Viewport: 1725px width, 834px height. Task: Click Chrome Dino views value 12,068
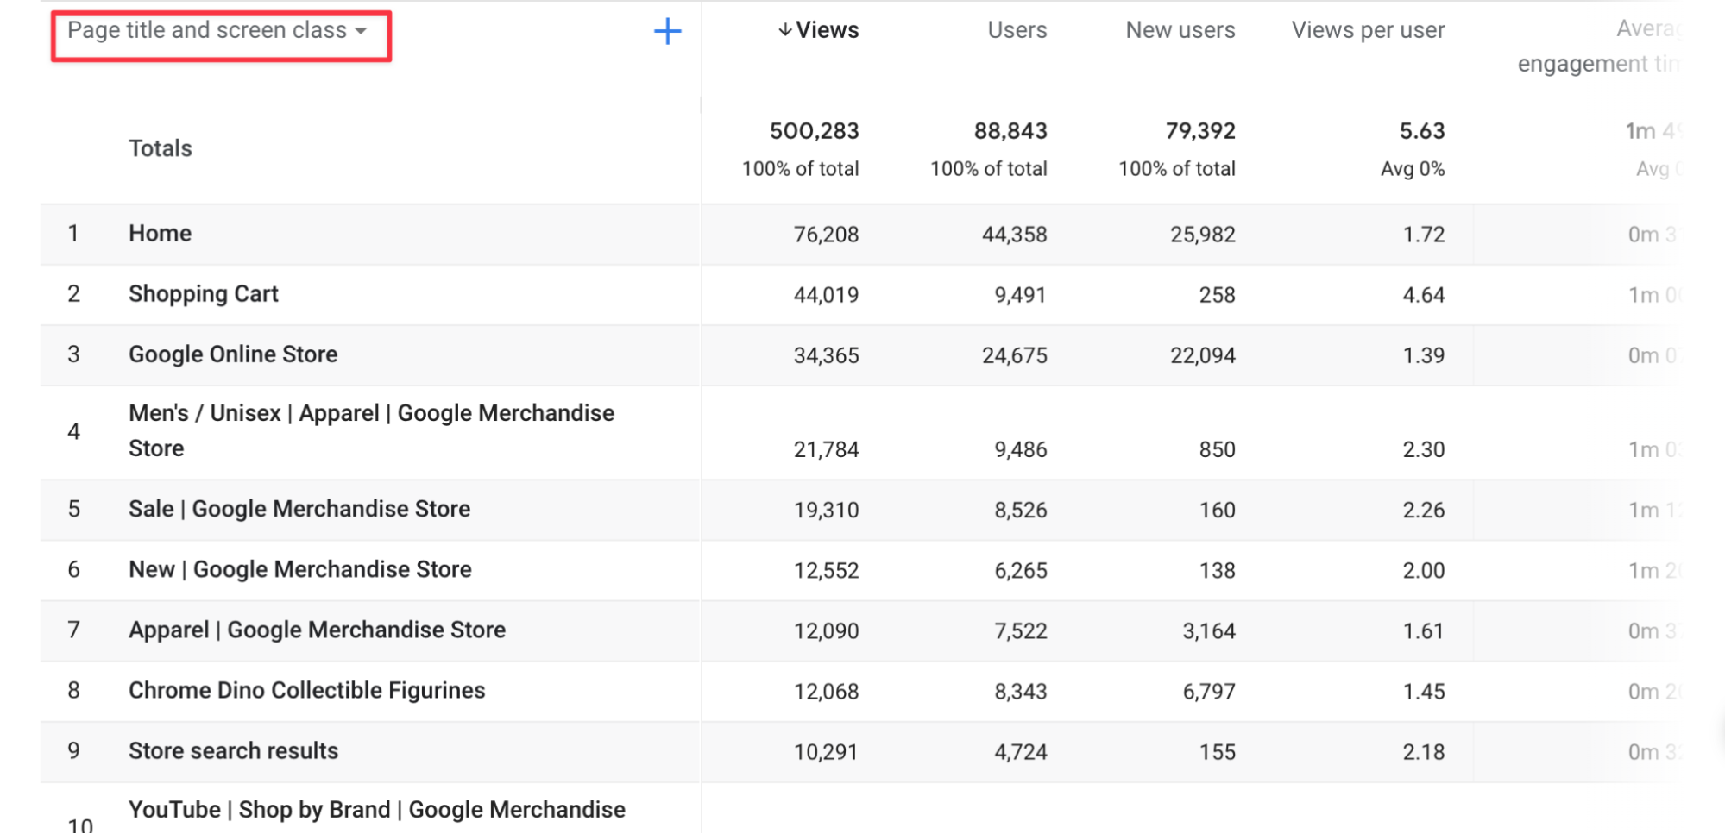pos(827,692)
